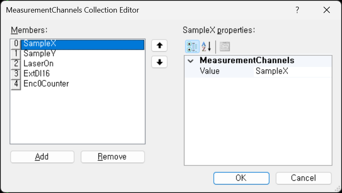
Task: Click index 2 row header
Action: pyautogui.click(x=16, y=63)
